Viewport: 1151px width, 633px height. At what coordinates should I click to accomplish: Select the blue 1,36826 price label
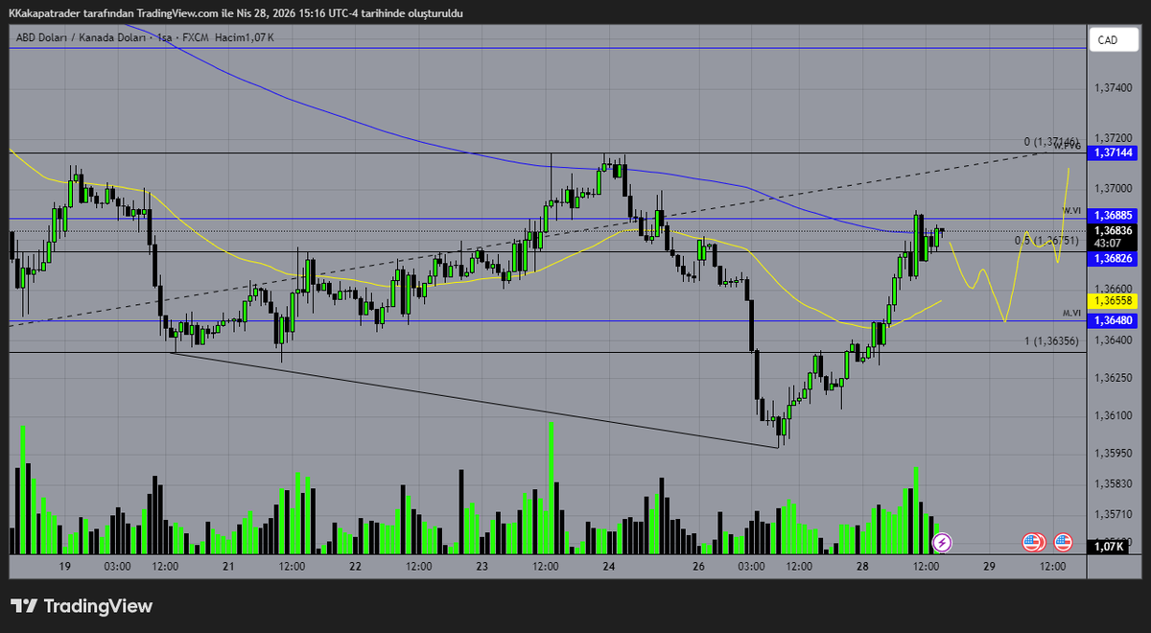point(1113,259)
